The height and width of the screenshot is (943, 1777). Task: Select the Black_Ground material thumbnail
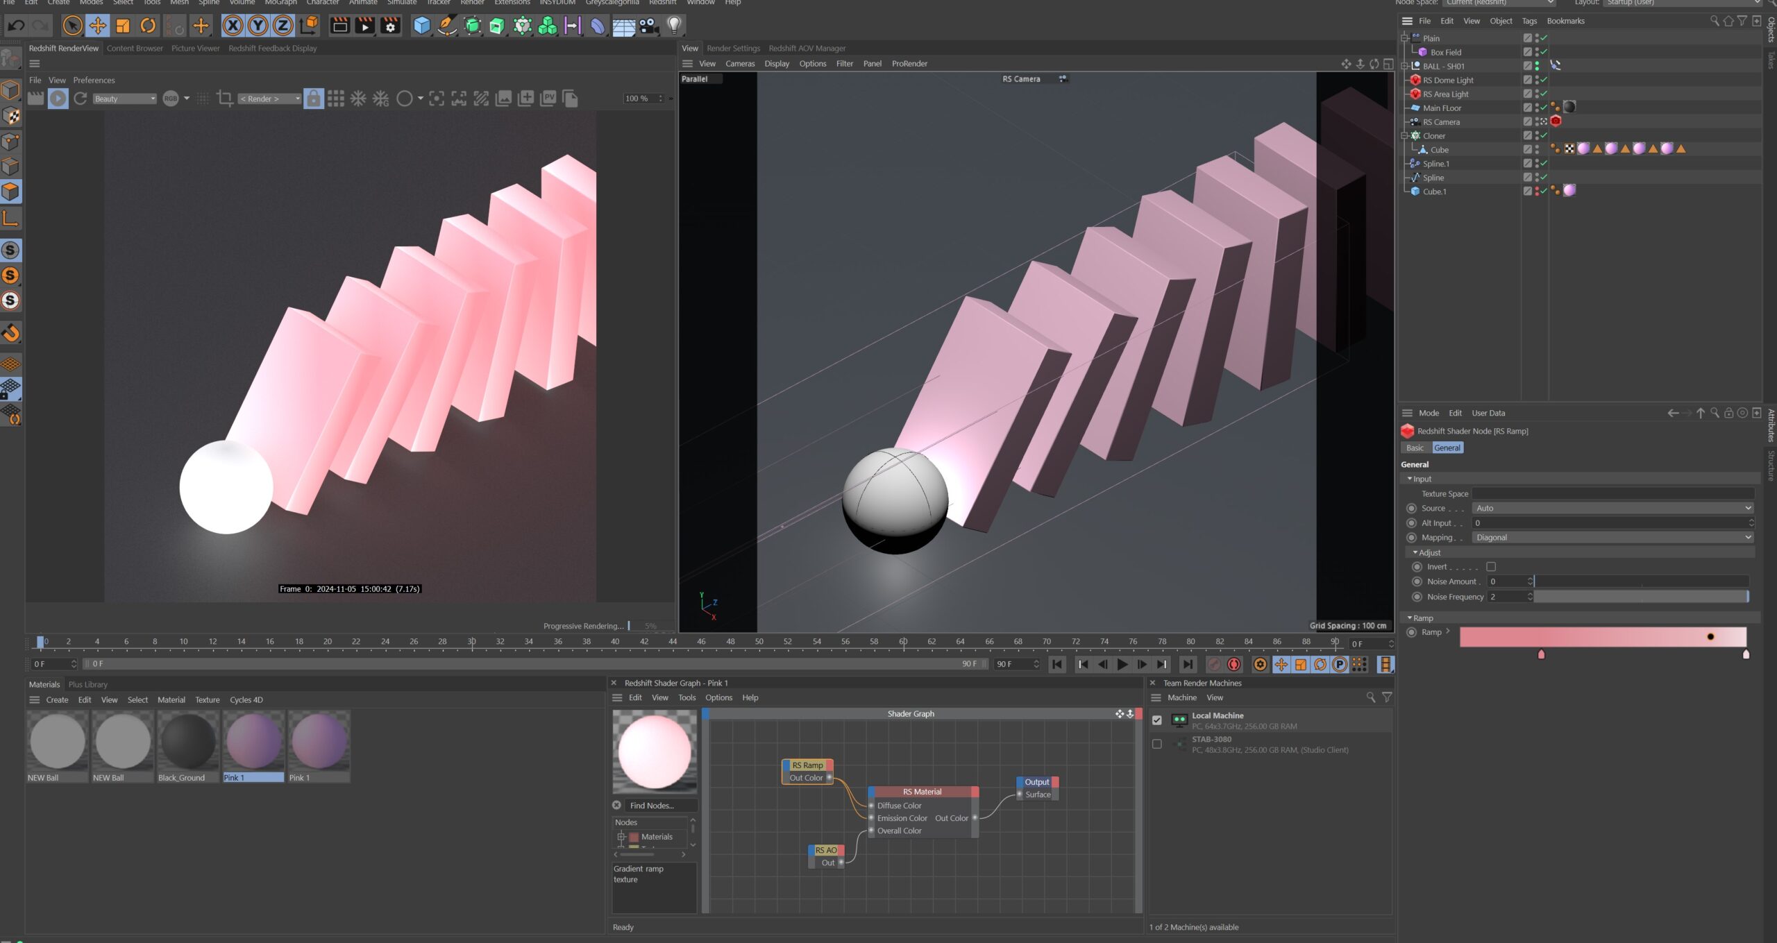[x=187, y=741]
